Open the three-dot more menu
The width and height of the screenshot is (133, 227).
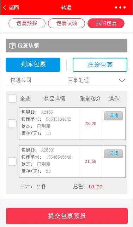pyautogui.click(x=120, y=7)
